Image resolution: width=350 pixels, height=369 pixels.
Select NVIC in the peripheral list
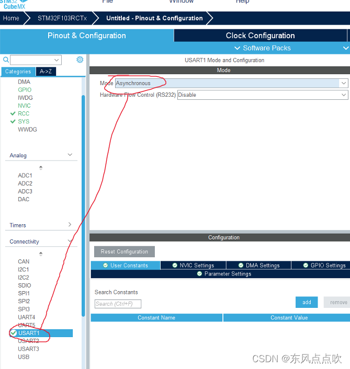click(24, 106)
